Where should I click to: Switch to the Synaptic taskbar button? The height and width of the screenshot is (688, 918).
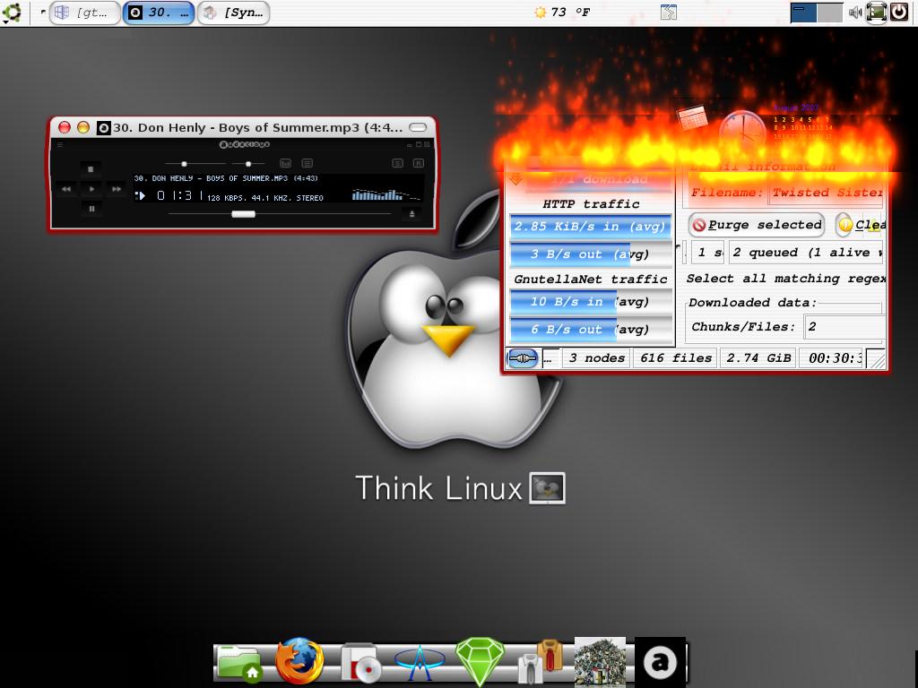coord(234,13)
